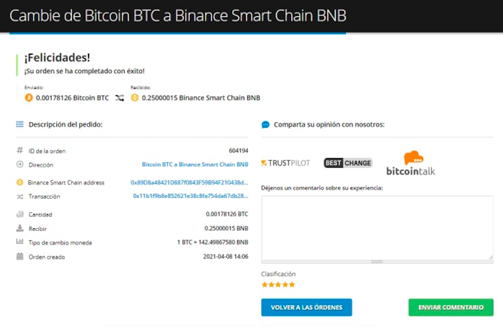This screenshot has height=327, width=503.
Task: Open the Binance Smart Chain address link
Action: point(189,182)
